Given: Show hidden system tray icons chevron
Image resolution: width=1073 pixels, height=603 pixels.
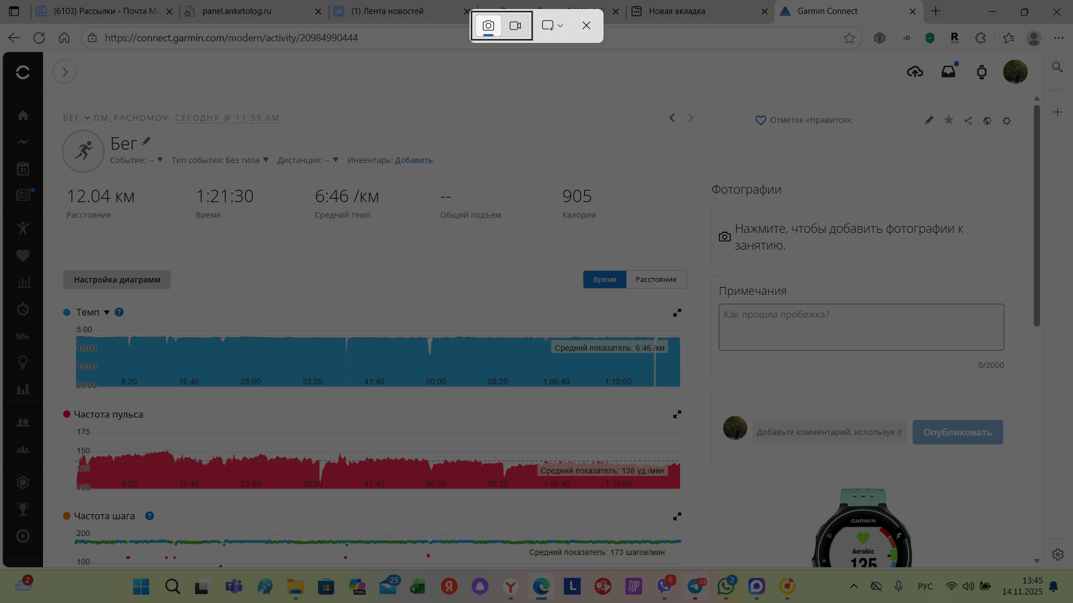Looking at the screenshot, I should point(853,586).
